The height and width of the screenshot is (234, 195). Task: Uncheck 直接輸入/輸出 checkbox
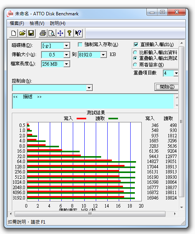point(136,44)
